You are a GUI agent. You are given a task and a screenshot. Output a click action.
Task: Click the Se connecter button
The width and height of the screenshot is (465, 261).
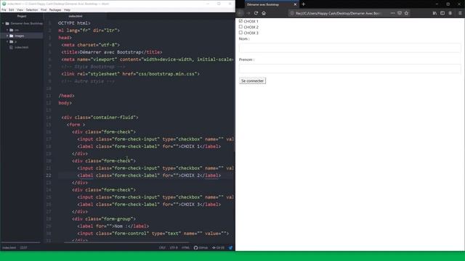pos(252,80)
